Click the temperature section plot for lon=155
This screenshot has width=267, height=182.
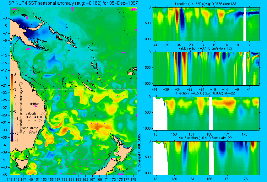point(206,24)
